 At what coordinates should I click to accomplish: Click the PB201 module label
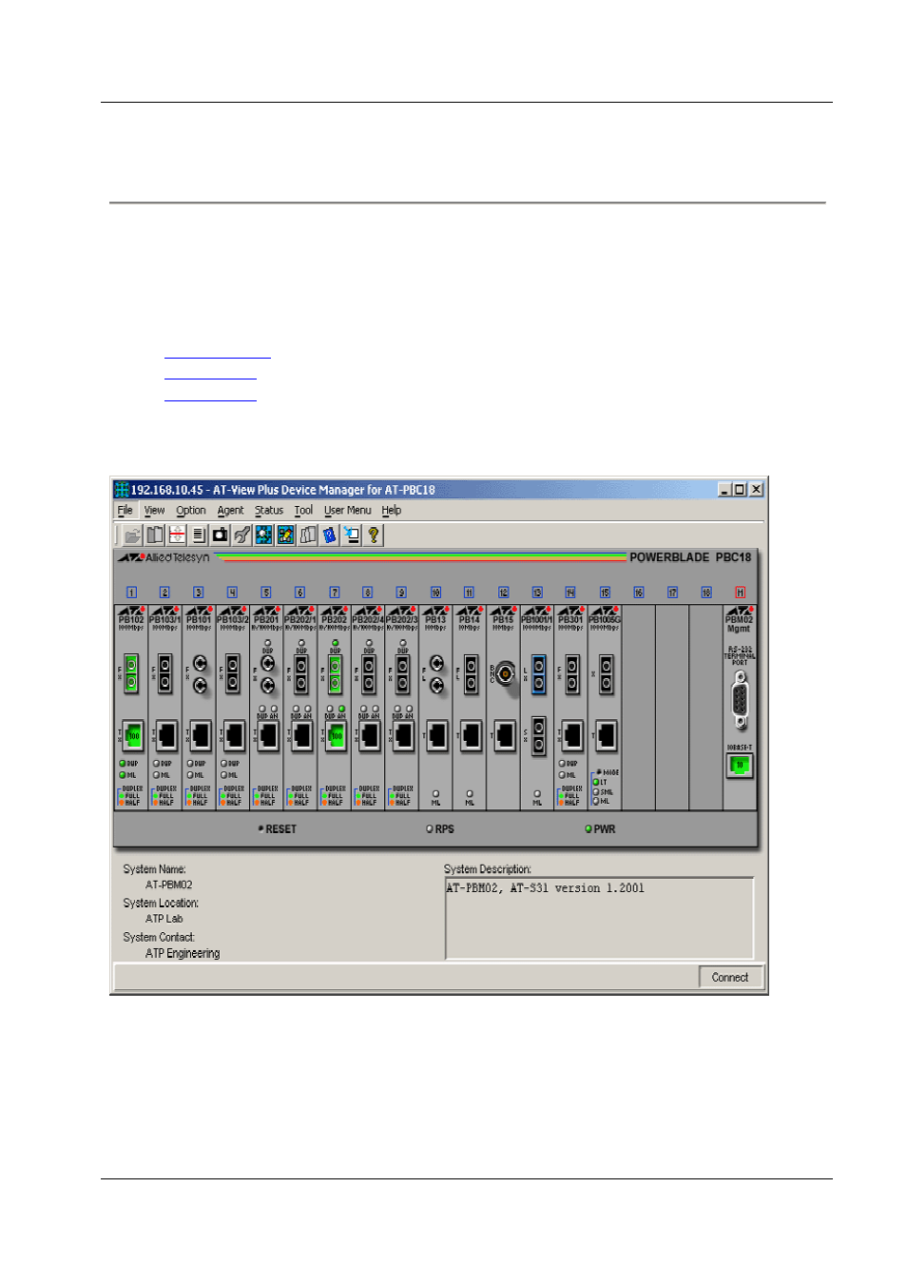click(x=266, y=618)
